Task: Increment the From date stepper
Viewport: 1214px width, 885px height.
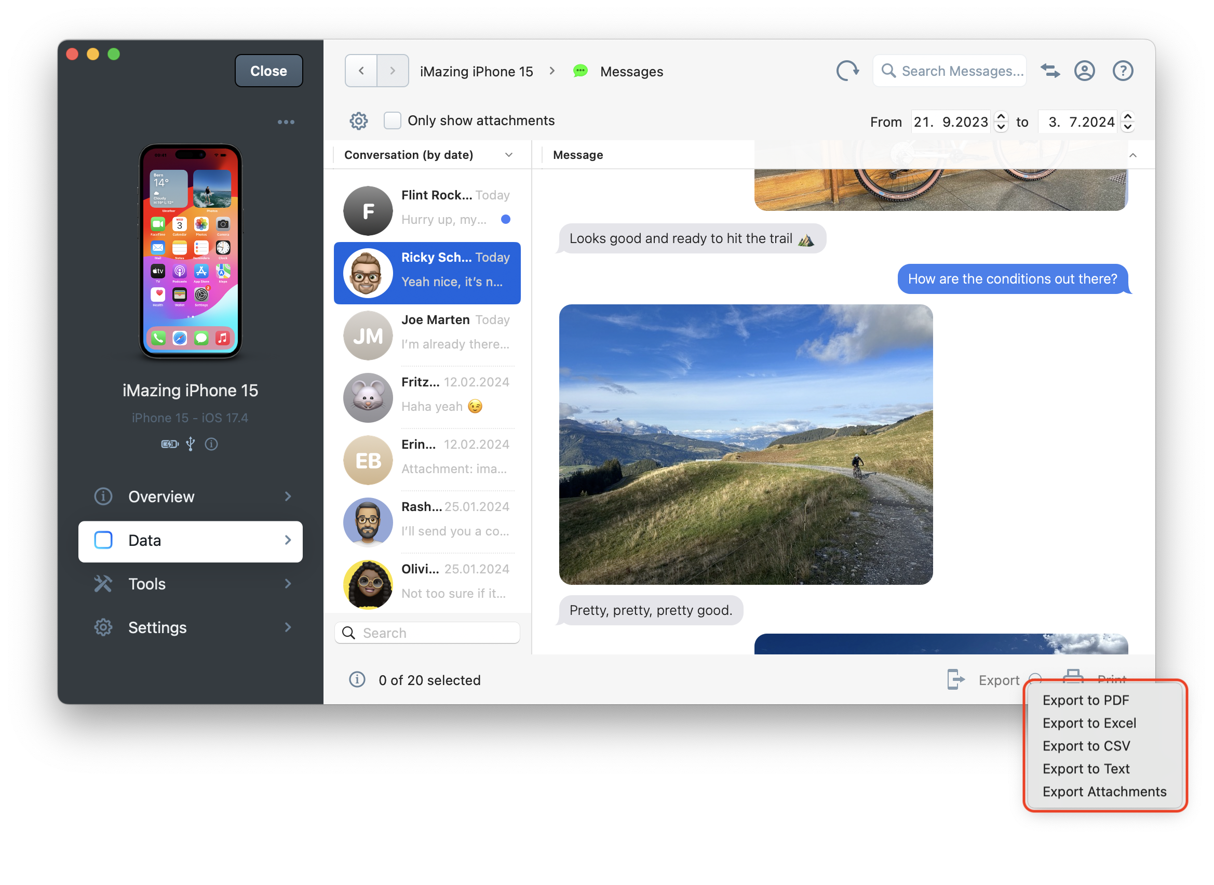Action: coord(1001,116)
